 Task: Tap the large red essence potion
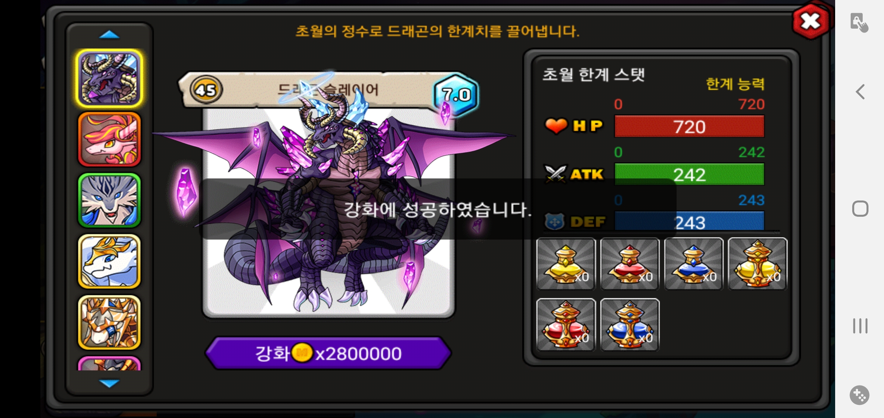coord(566,325)
